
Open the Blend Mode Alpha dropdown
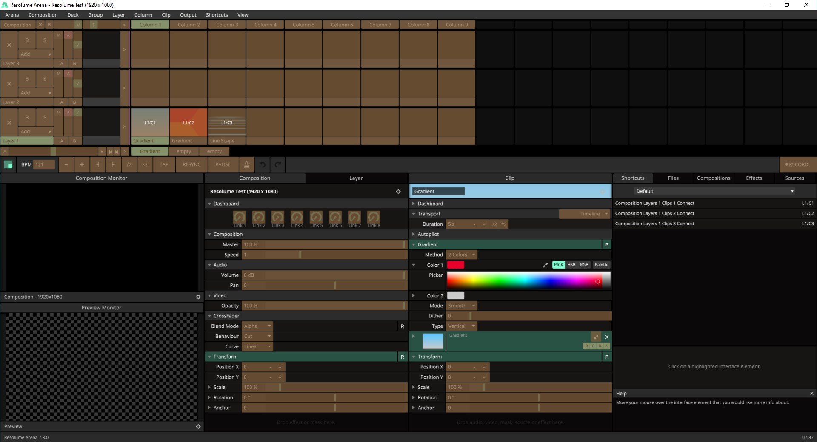(257, 326)
